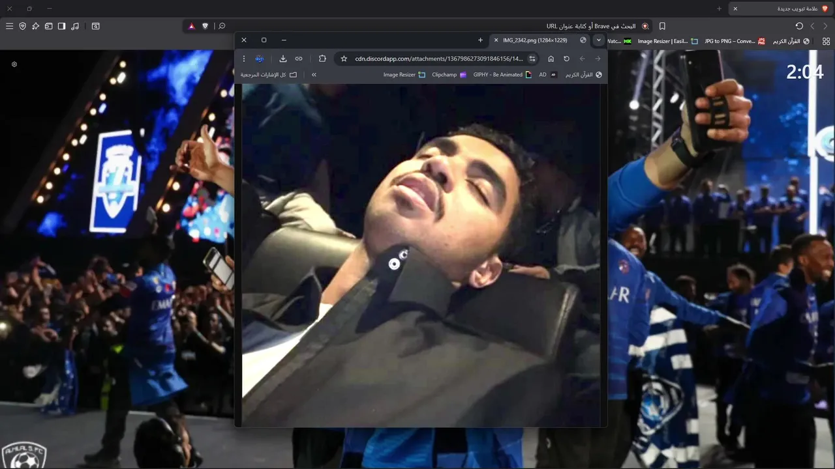835x469 pixels.
Task: Close the IMG_2342.png tab
Action: (x=496, y=40)
